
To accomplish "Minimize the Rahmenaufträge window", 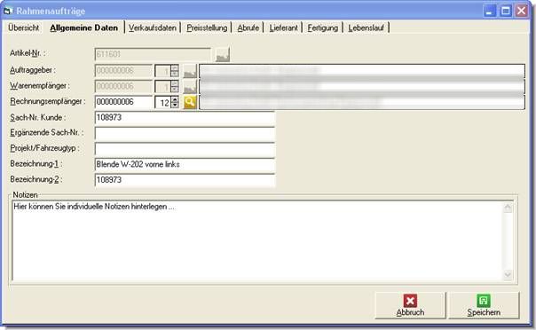I will click(x=490, y=11).
